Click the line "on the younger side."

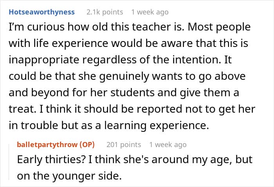click(69, 176)
